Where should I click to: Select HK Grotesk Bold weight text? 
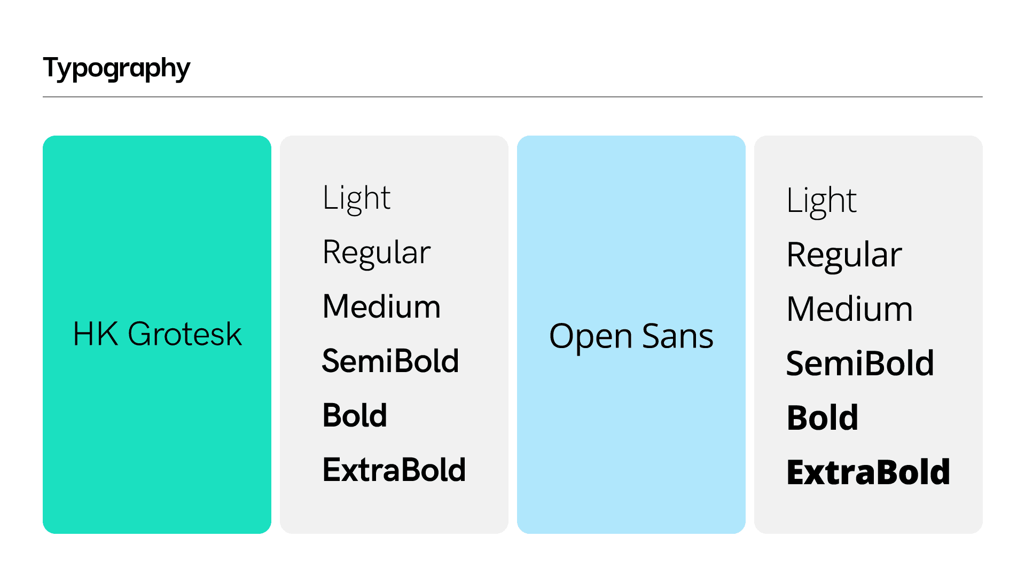click(x=355, y=415)
